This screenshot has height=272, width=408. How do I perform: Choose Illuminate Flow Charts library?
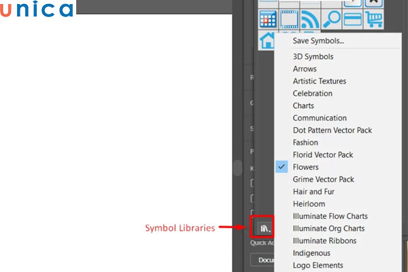pos(328,216)
